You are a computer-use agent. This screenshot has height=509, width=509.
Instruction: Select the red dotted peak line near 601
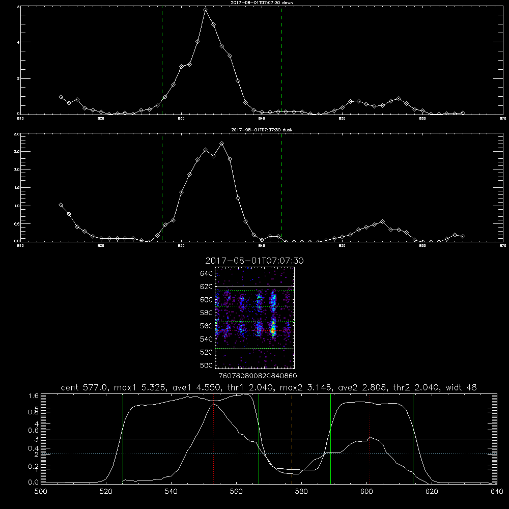pyautogui.click(x=370, y=439)
